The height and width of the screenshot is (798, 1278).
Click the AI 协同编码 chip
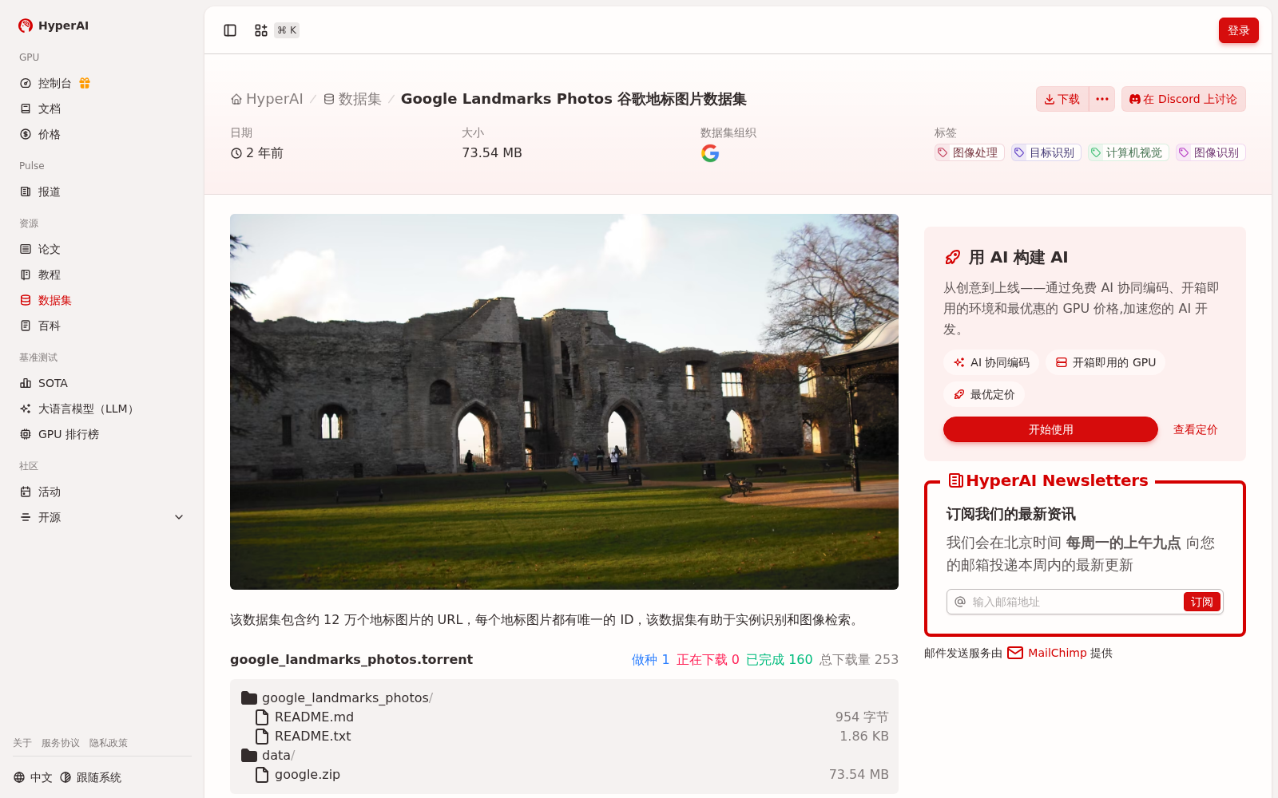[991, 362]
